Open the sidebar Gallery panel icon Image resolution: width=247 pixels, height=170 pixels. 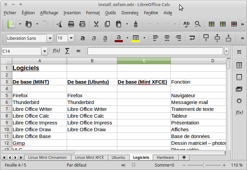point(239,89)
